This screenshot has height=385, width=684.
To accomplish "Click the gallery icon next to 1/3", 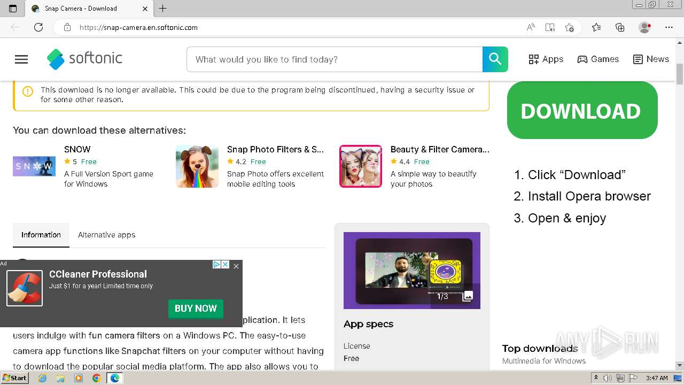I will [468, 296].
